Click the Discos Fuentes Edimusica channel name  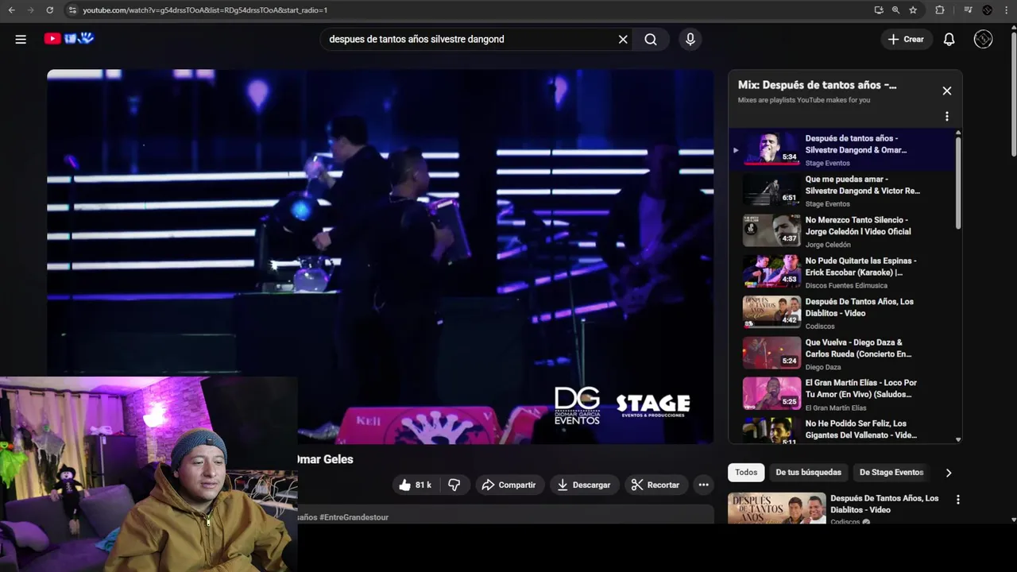coord(846,285)
